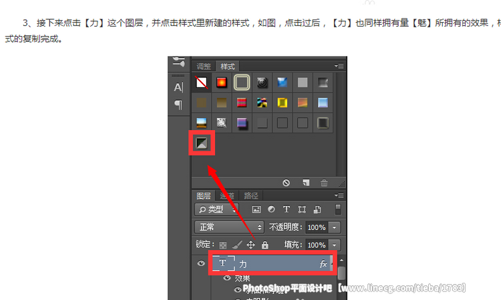Toggle lock all padlock icon
Viewport: 501px width, 300px height.
[x=265, y=245]
